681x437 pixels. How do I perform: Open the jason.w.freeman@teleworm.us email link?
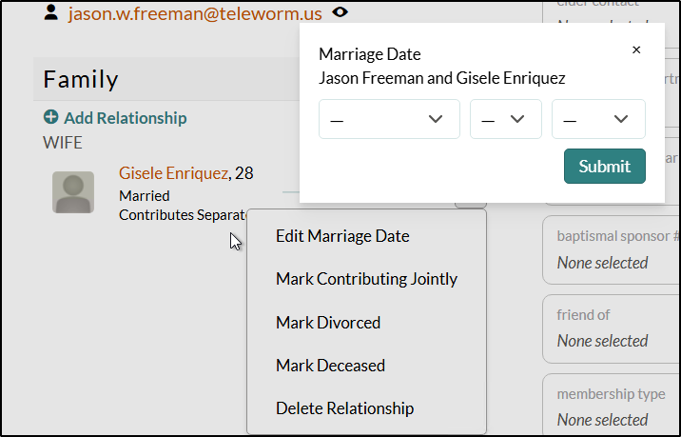(x=195, y=13)
